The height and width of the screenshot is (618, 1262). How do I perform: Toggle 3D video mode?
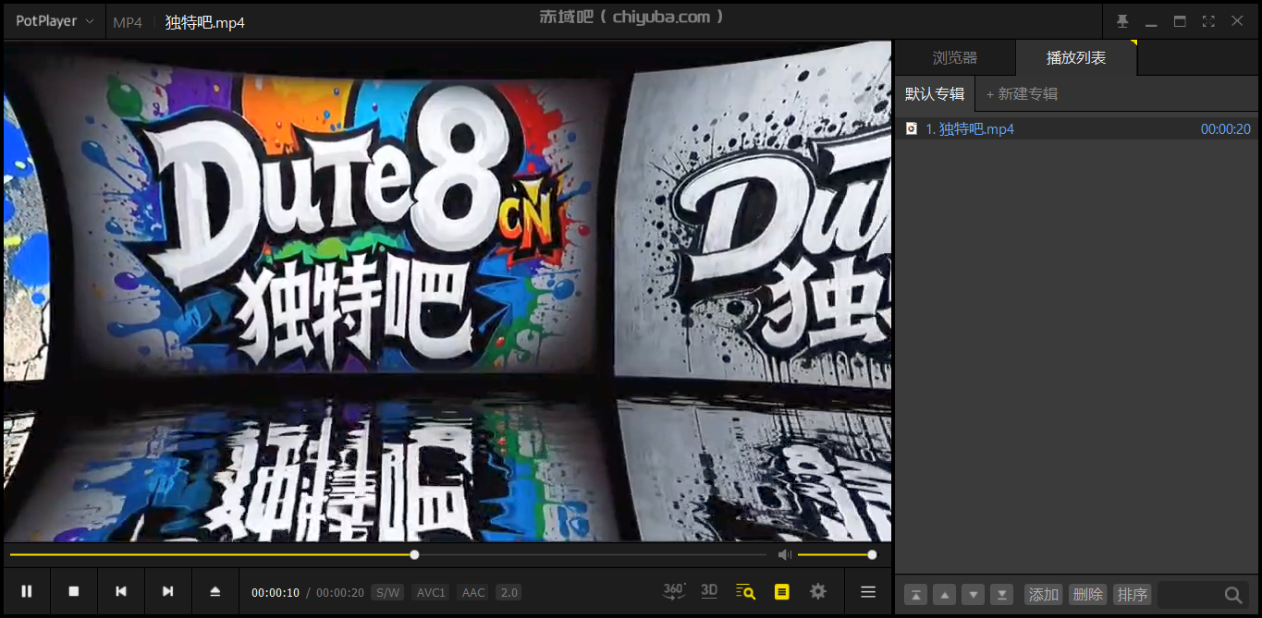tap(709, 591)
